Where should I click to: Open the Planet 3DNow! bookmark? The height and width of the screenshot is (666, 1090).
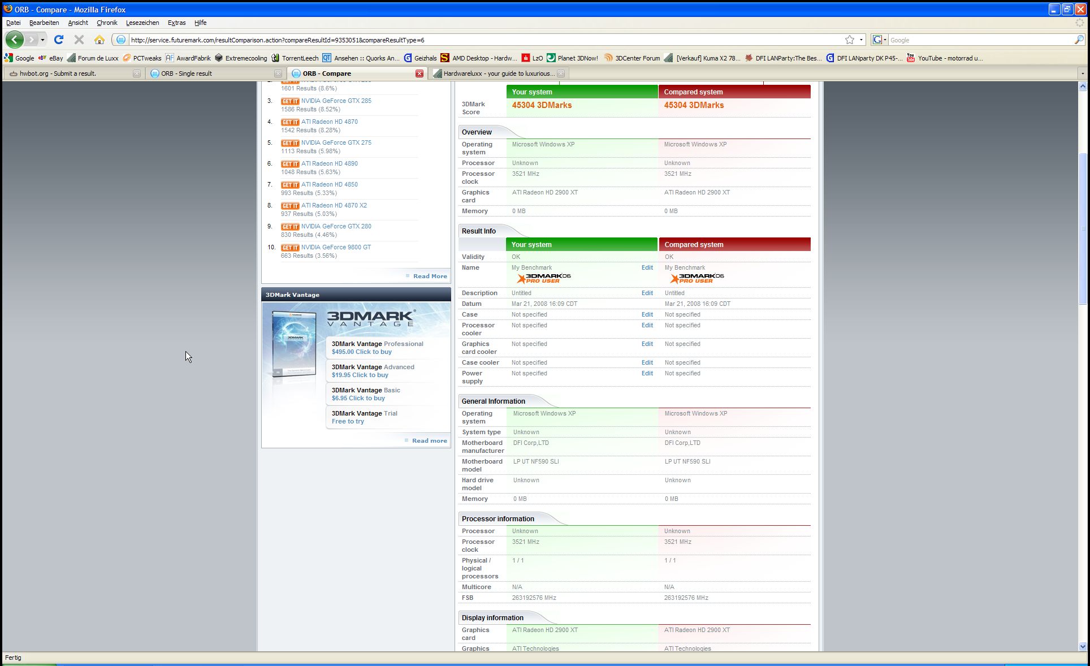(572, 58)
